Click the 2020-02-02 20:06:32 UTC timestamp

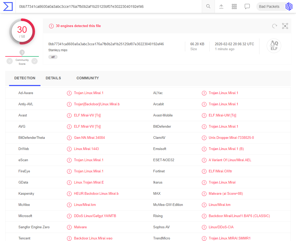tap(235, 44)
